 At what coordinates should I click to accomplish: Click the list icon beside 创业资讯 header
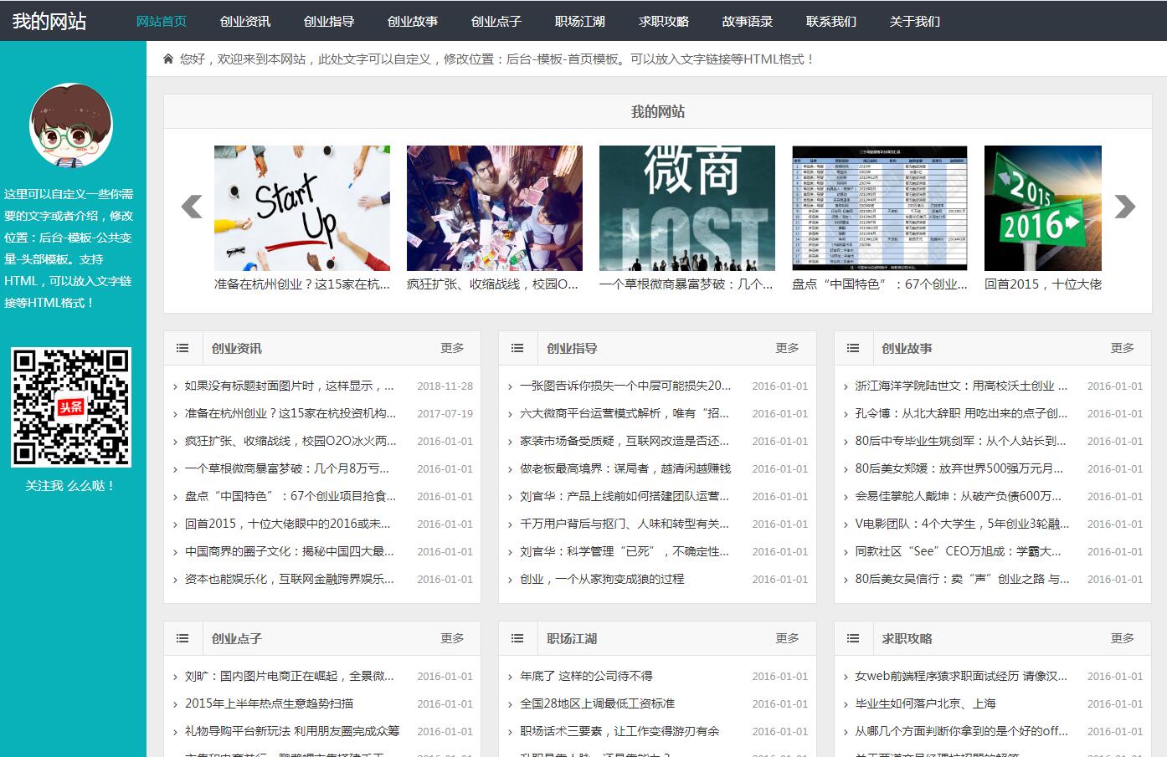(183, 347)
